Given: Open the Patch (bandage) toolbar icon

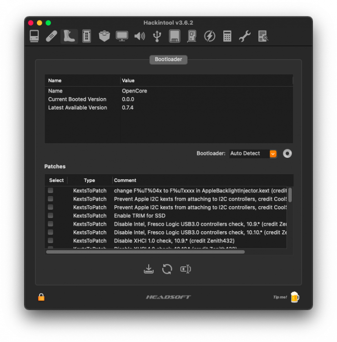Looking at the screenshot, I should (x=51, y=36).
